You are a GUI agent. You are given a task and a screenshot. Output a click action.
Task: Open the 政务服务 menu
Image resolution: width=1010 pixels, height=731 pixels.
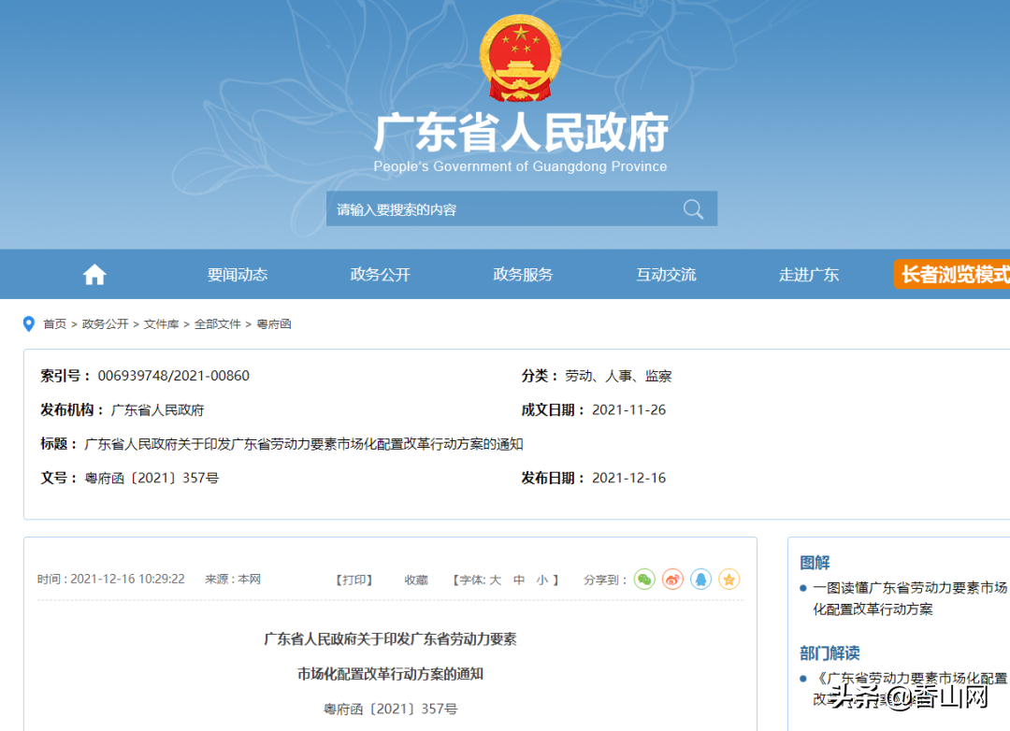pos(523,275)
